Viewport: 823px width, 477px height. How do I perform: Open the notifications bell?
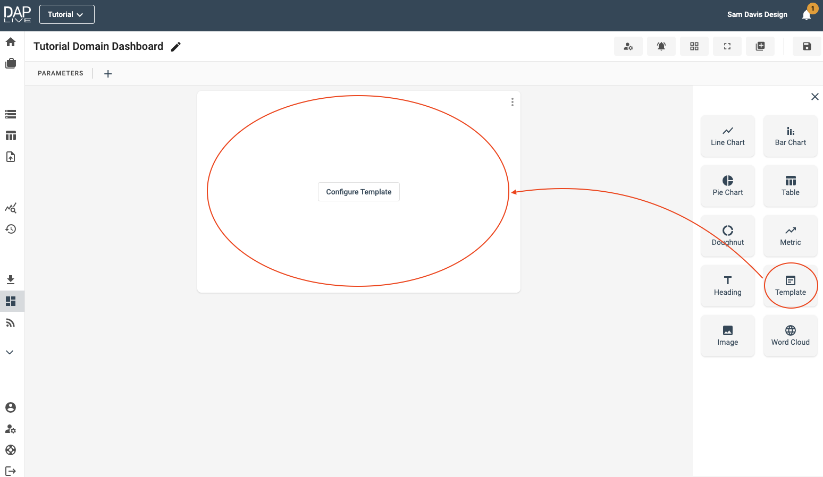806,15
